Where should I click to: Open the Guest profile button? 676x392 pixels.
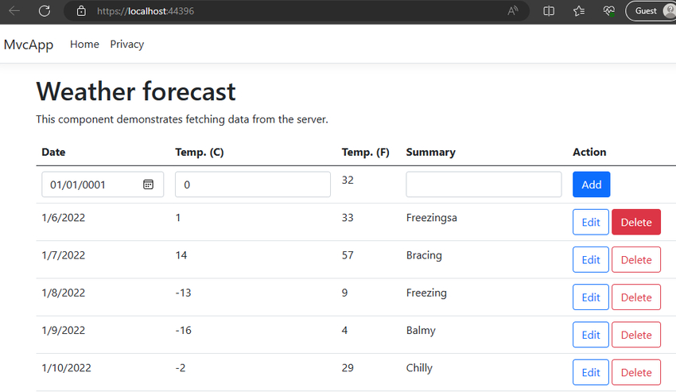pyautogui.click(x=651, y=11)
